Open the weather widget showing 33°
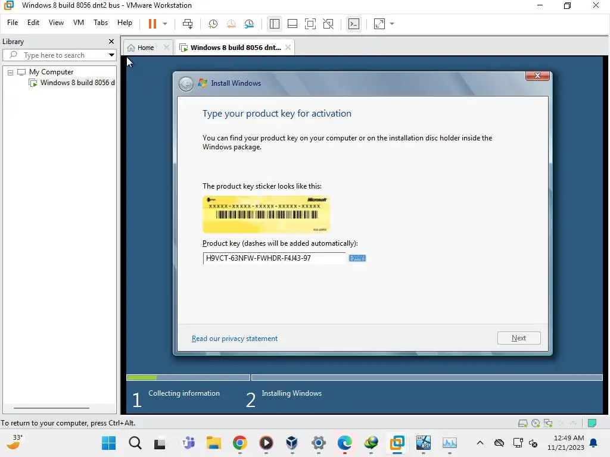 (15, 443)
